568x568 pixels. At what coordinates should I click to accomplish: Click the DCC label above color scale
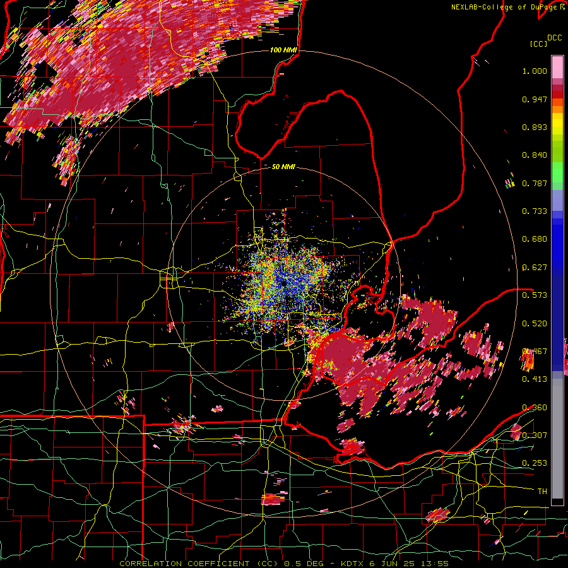(554, 38)
